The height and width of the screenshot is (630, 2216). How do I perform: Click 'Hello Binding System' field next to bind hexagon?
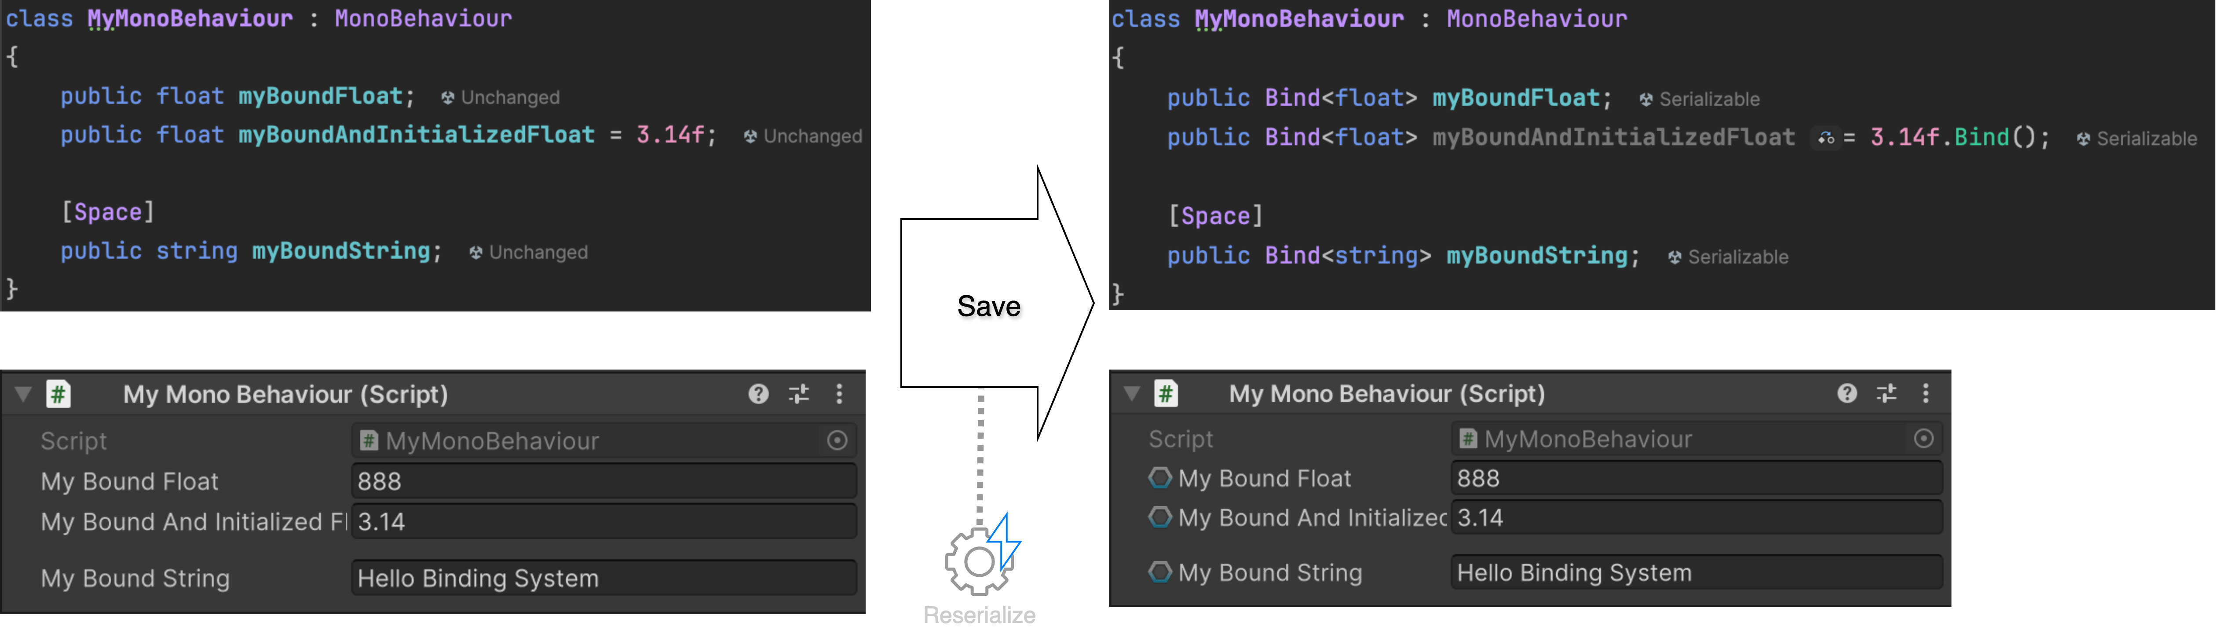point(1695,572)
